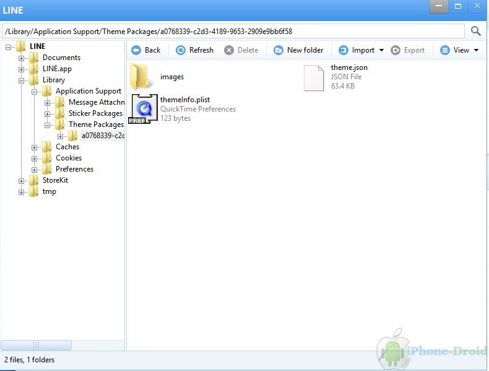Viewport: 489px width, 371px height.
Task: Click the Message Attachments folder icon
Action: pos(60,102)
